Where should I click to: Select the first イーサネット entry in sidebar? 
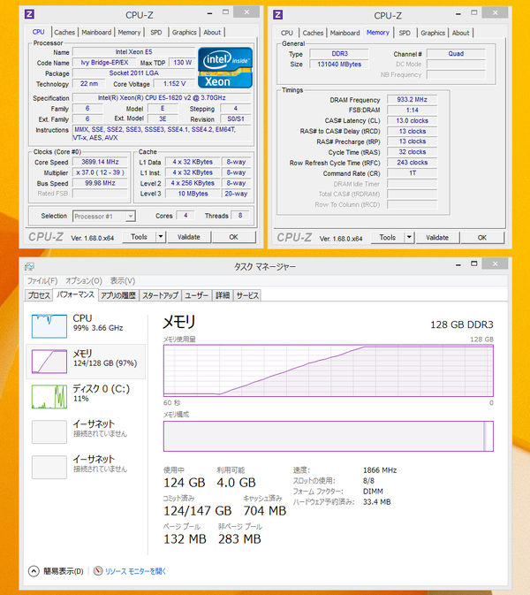[x=86, y=431]
